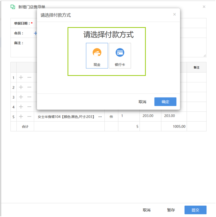The image size is (216, 217).
Task: Add a row after row 1
Action: click(21, 77)
